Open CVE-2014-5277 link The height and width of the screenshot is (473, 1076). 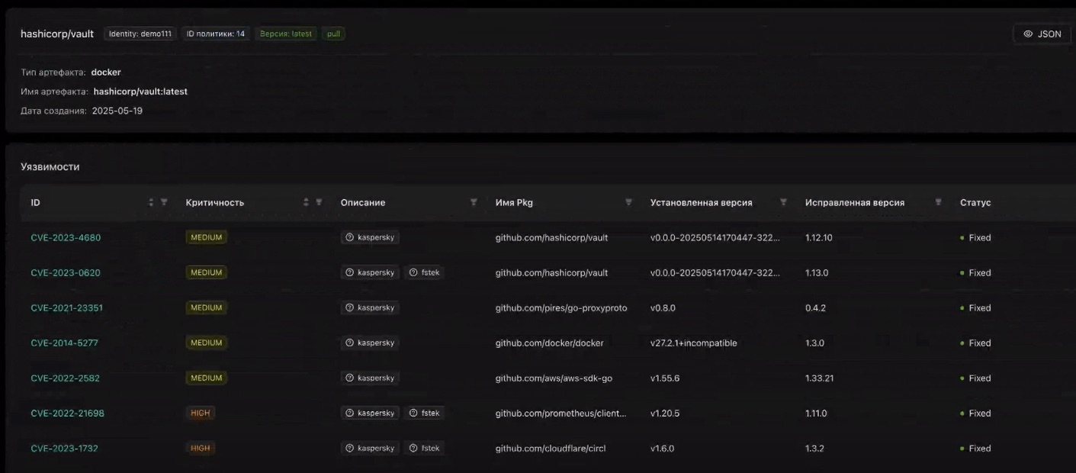click(x=64, y=343)
